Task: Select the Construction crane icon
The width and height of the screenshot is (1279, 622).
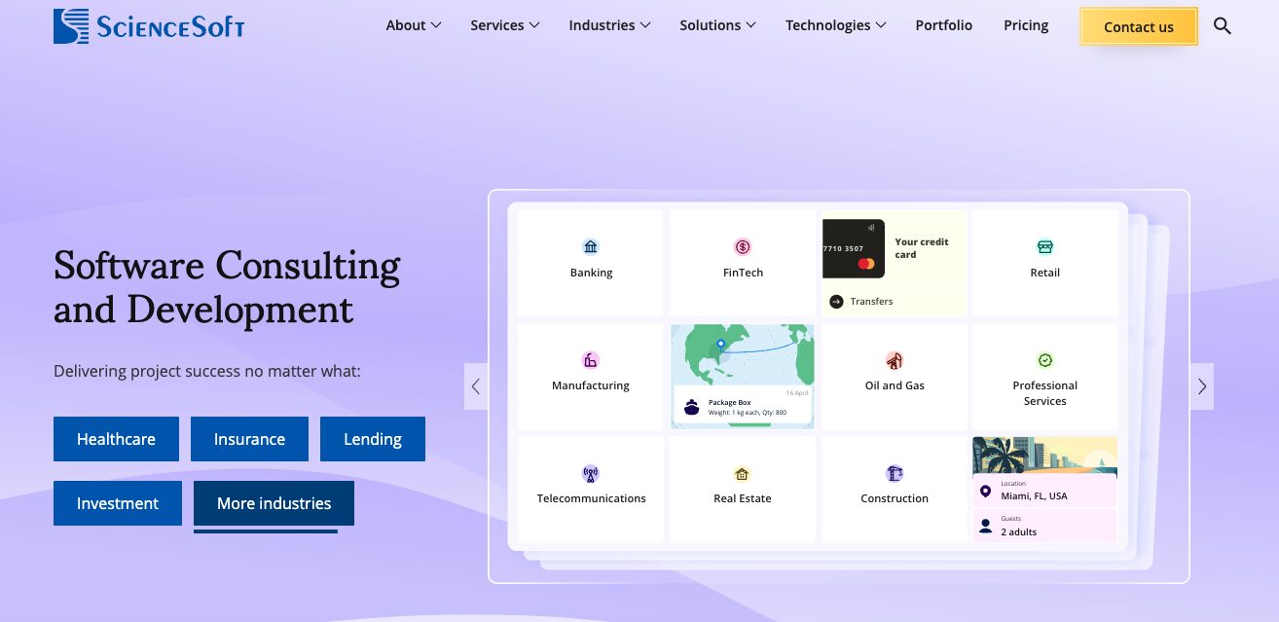Action: (894, 472)
